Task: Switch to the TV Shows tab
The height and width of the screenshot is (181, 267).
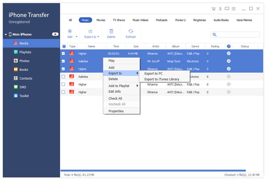Action: pos(119,20)
